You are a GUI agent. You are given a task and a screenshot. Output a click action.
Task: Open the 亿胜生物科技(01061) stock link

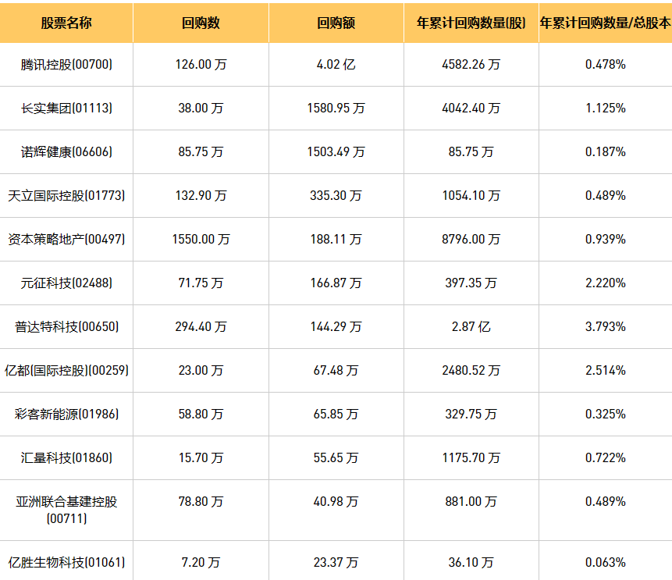[x=66, y=562]
